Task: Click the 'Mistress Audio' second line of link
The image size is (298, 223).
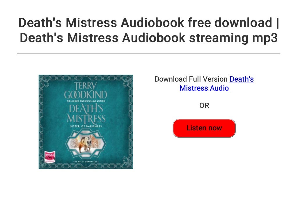Action: [204, 88]
